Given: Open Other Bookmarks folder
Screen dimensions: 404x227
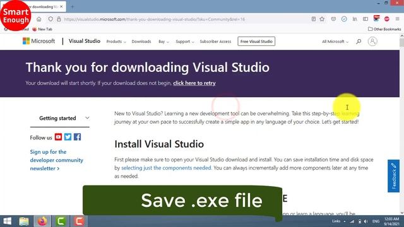Looking at the screenshot, I should pos(384,30).
